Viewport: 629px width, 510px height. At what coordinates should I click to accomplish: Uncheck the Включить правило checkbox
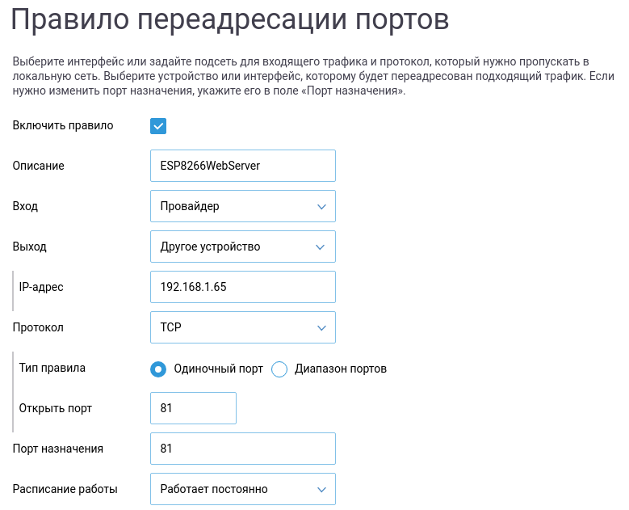[158, 125]
